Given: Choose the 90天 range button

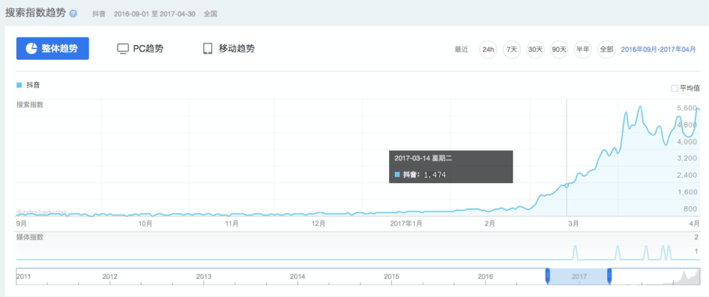Looking at the screenshot, I should (x=559, y=49).
